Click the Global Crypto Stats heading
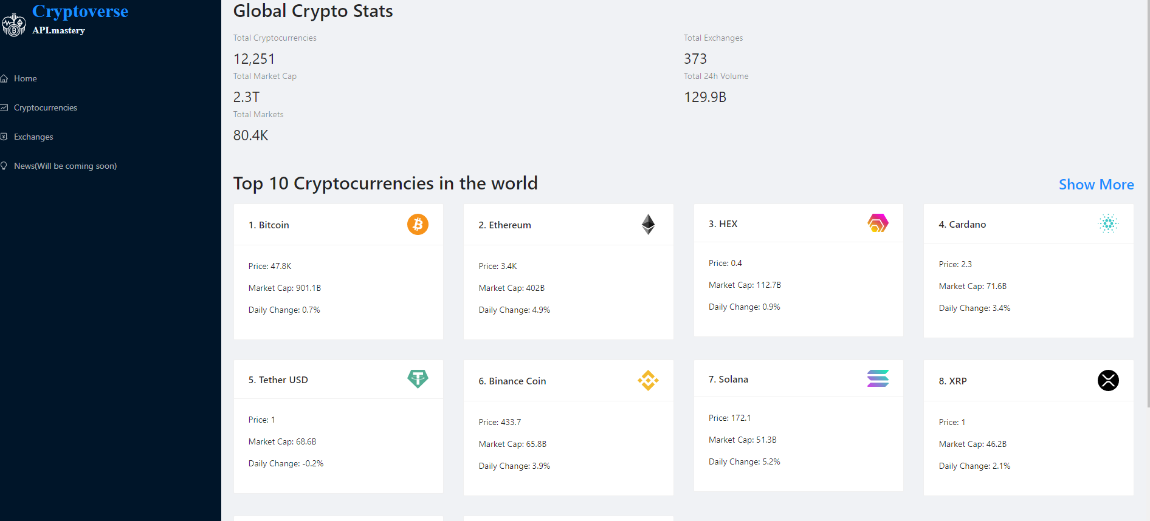 (x=313, y=11)
